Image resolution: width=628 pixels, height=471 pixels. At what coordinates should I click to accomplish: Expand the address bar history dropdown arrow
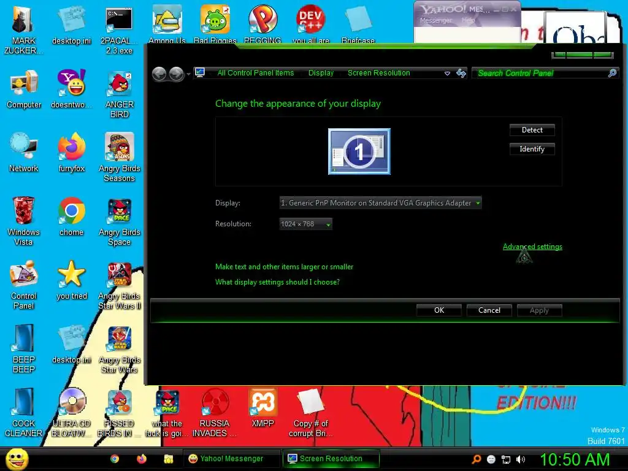447,74
